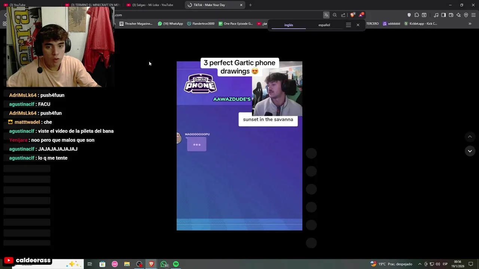Image resolution: width=479 pixels, height=269 pixels.
Task: Open clock showing 00:56
Action: 458,264
